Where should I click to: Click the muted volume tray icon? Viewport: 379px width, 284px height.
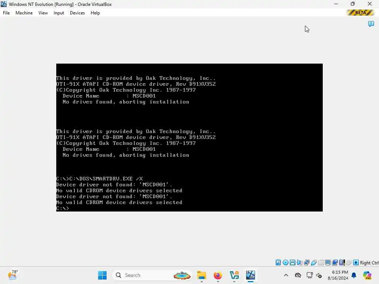(x=319, y=275)
